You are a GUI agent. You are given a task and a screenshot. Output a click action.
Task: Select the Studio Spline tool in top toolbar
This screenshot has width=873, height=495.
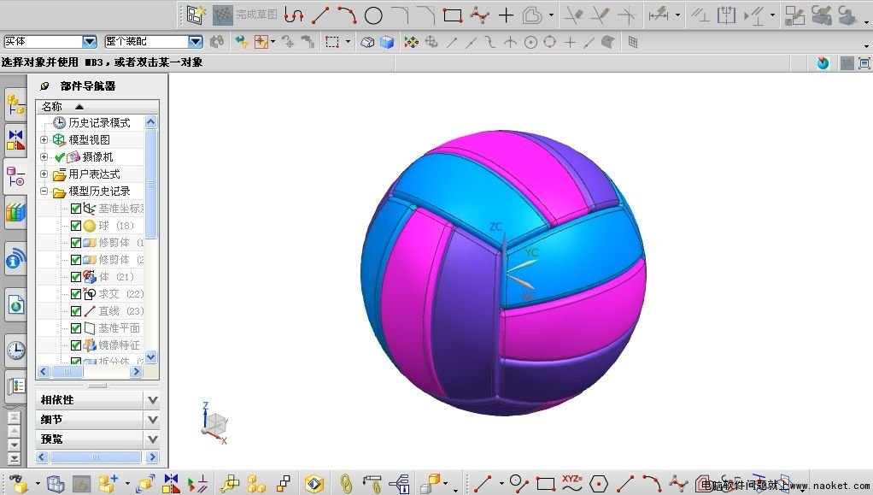tap(479, 15)
